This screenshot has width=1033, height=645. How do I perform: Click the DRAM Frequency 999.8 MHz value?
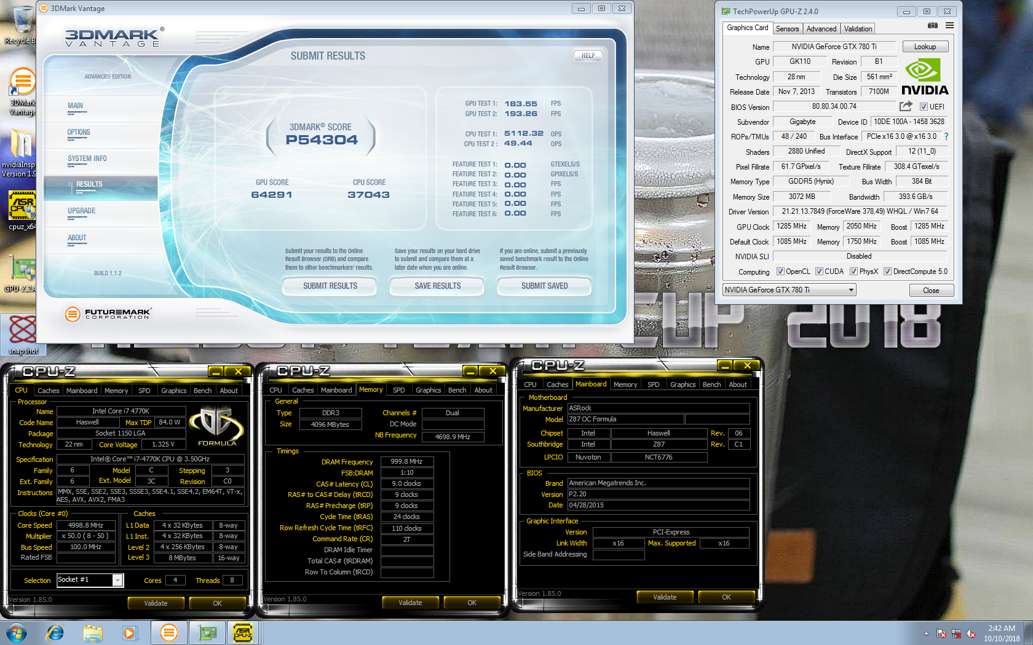point(407,461)
